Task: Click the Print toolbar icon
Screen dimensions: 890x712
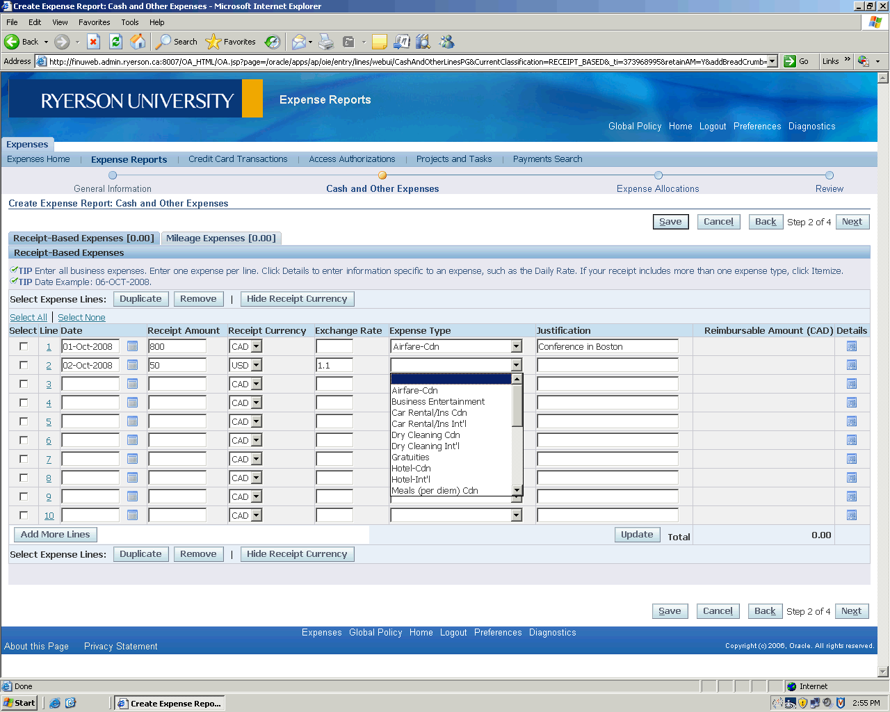Action: coord(326,42)
